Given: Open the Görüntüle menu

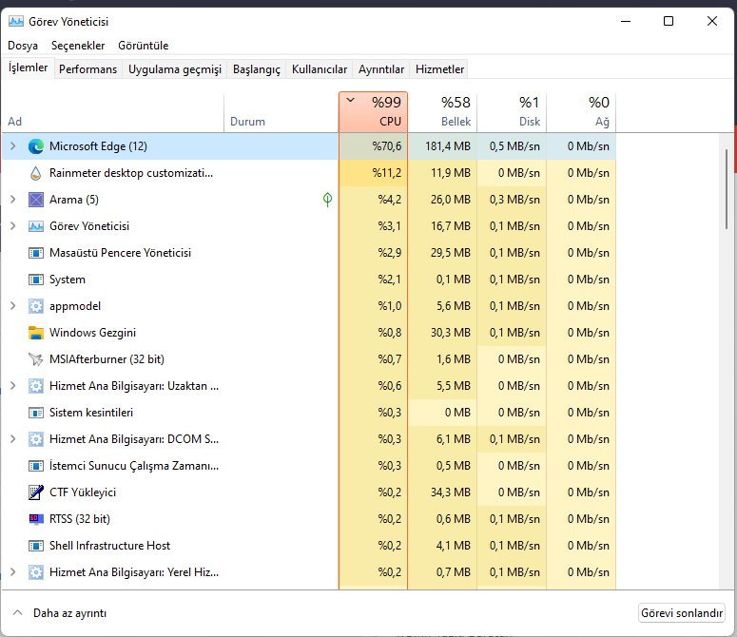Looking at the screenshot, I should [144, 46].
